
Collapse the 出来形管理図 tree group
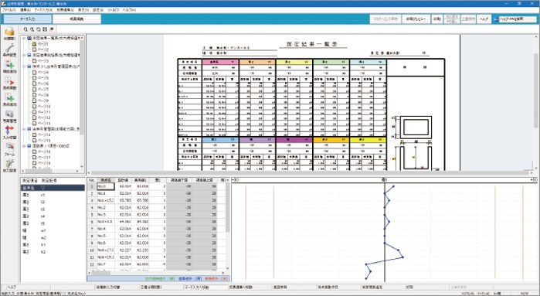coord(24,129)
